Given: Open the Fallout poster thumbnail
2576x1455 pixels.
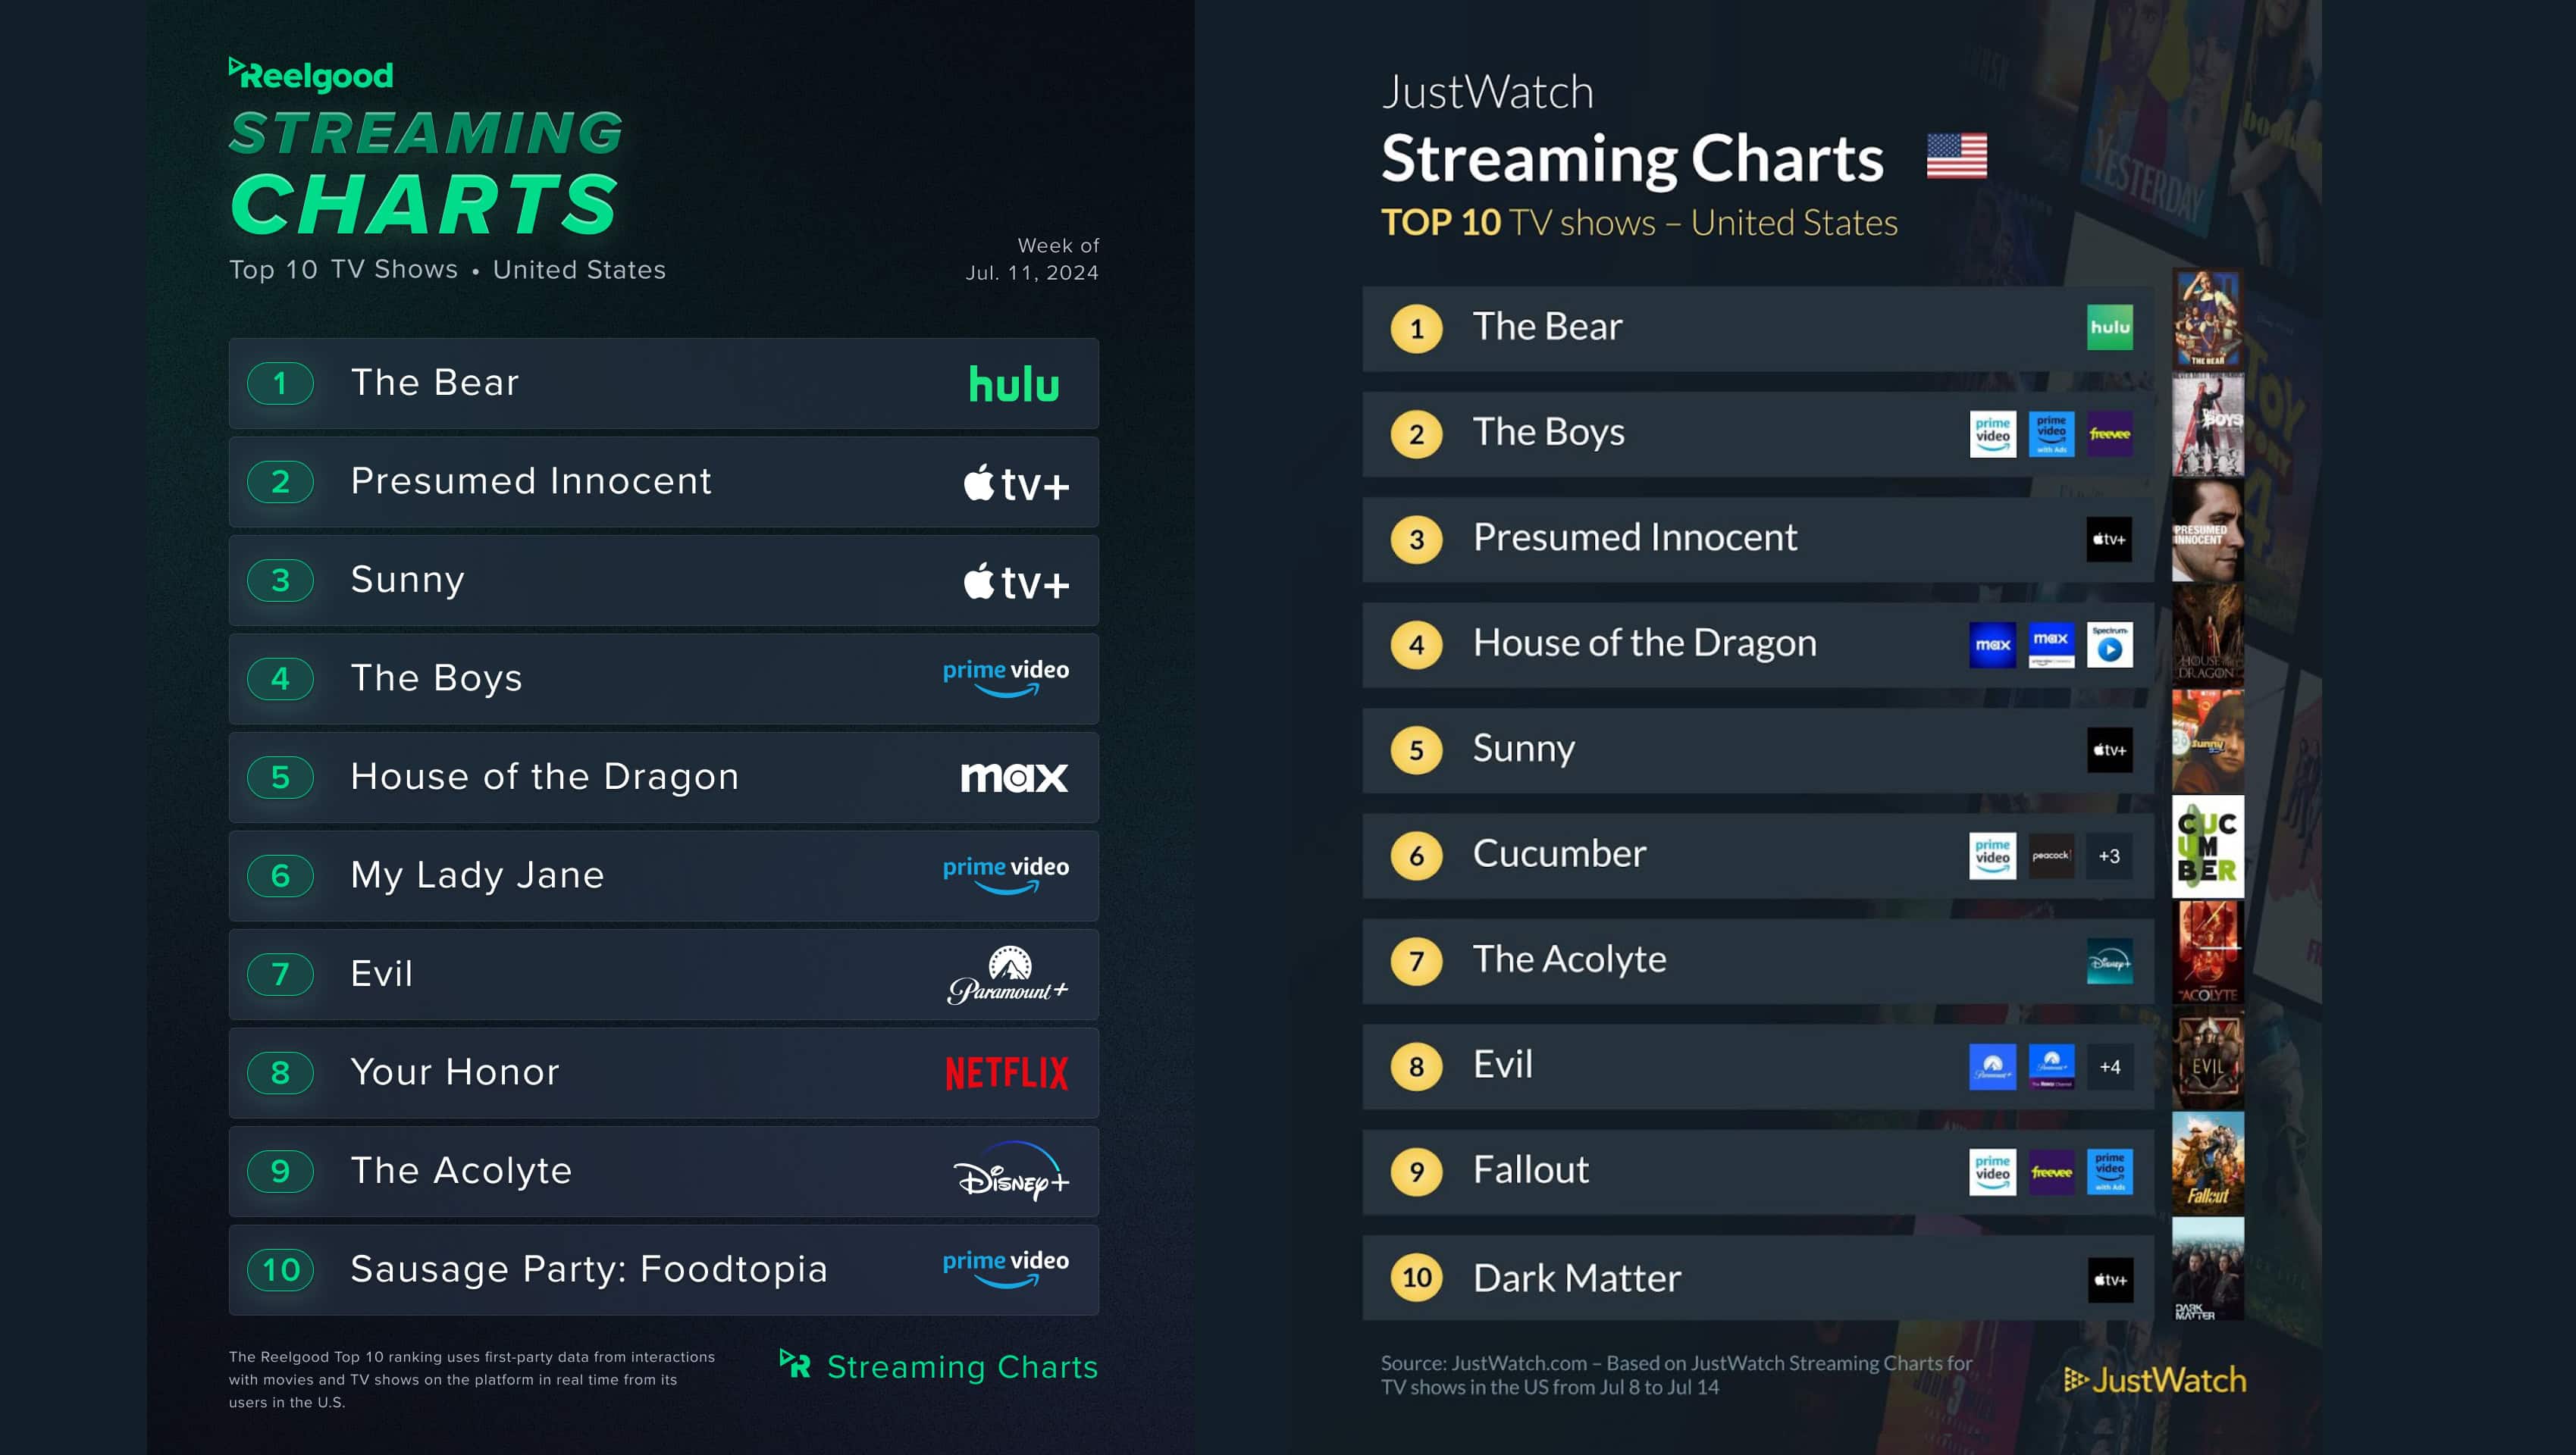Looking at the screenshot, I should pos(2208,1162).
